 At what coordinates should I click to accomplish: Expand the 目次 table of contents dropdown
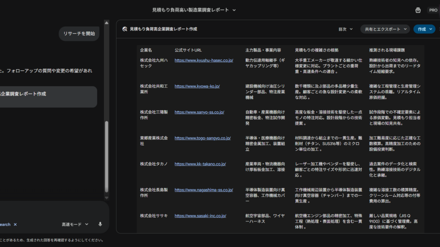pyautogui.click(x=345, y=29)
